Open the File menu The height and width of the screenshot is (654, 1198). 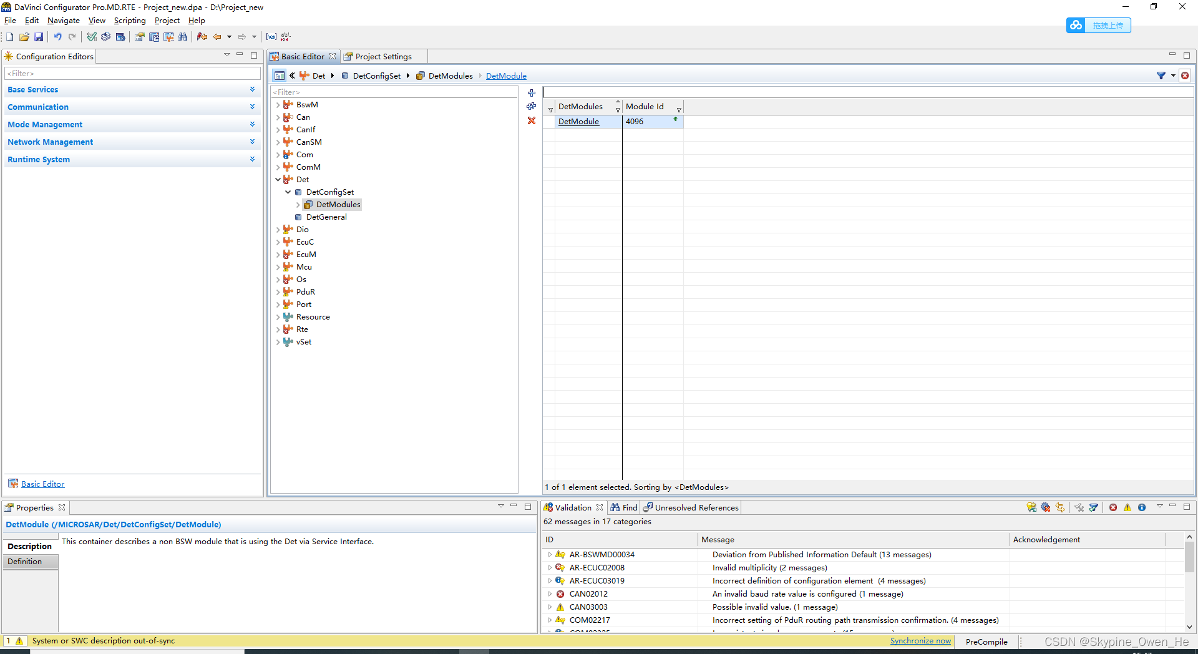click(10, 21)
